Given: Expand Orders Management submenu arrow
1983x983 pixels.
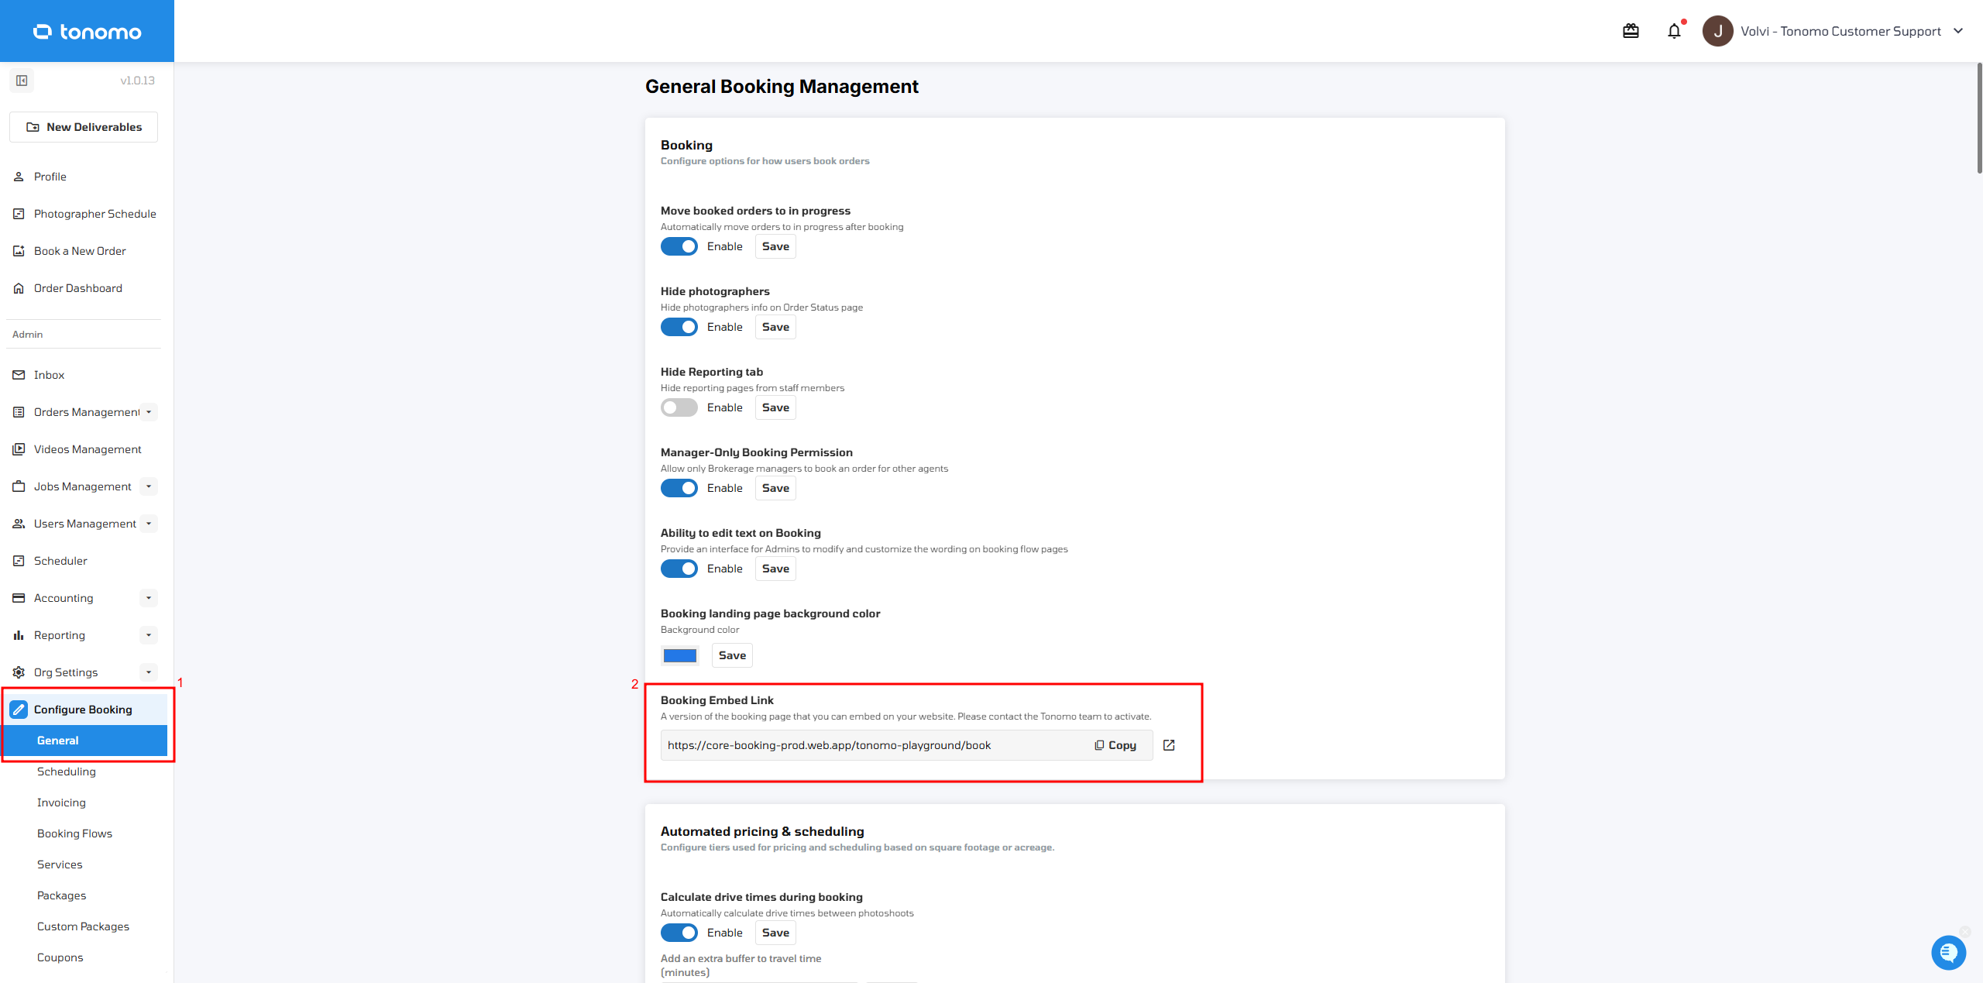Looking at the screenshot, I should [x=149, y=412].
